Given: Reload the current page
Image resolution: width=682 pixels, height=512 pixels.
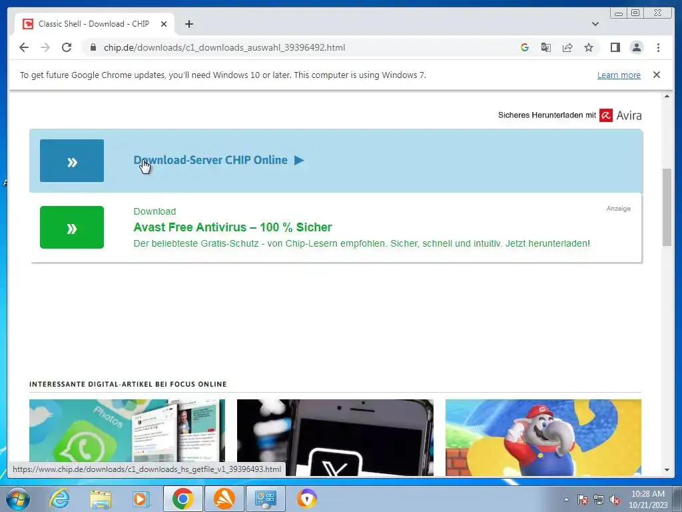Looking at the screenshot, I should (67, 47).
